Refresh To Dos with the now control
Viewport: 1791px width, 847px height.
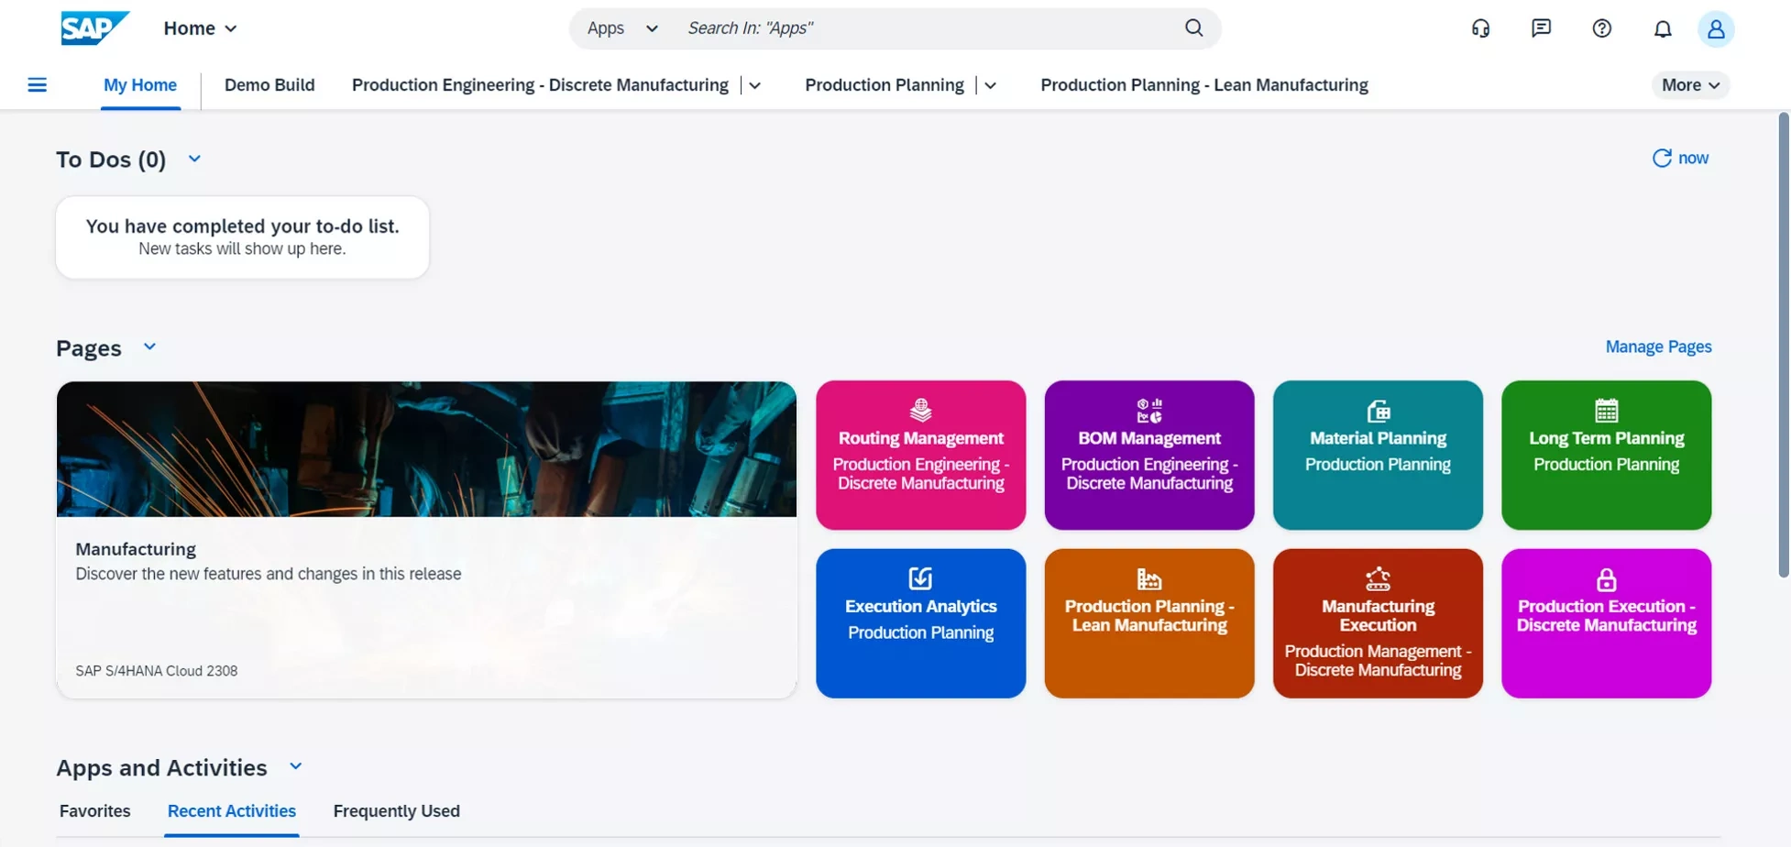[1679, 157]
